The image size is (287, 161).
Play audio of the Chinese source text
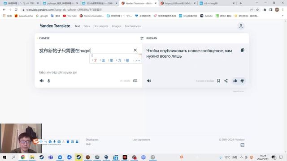coord(42,80)
